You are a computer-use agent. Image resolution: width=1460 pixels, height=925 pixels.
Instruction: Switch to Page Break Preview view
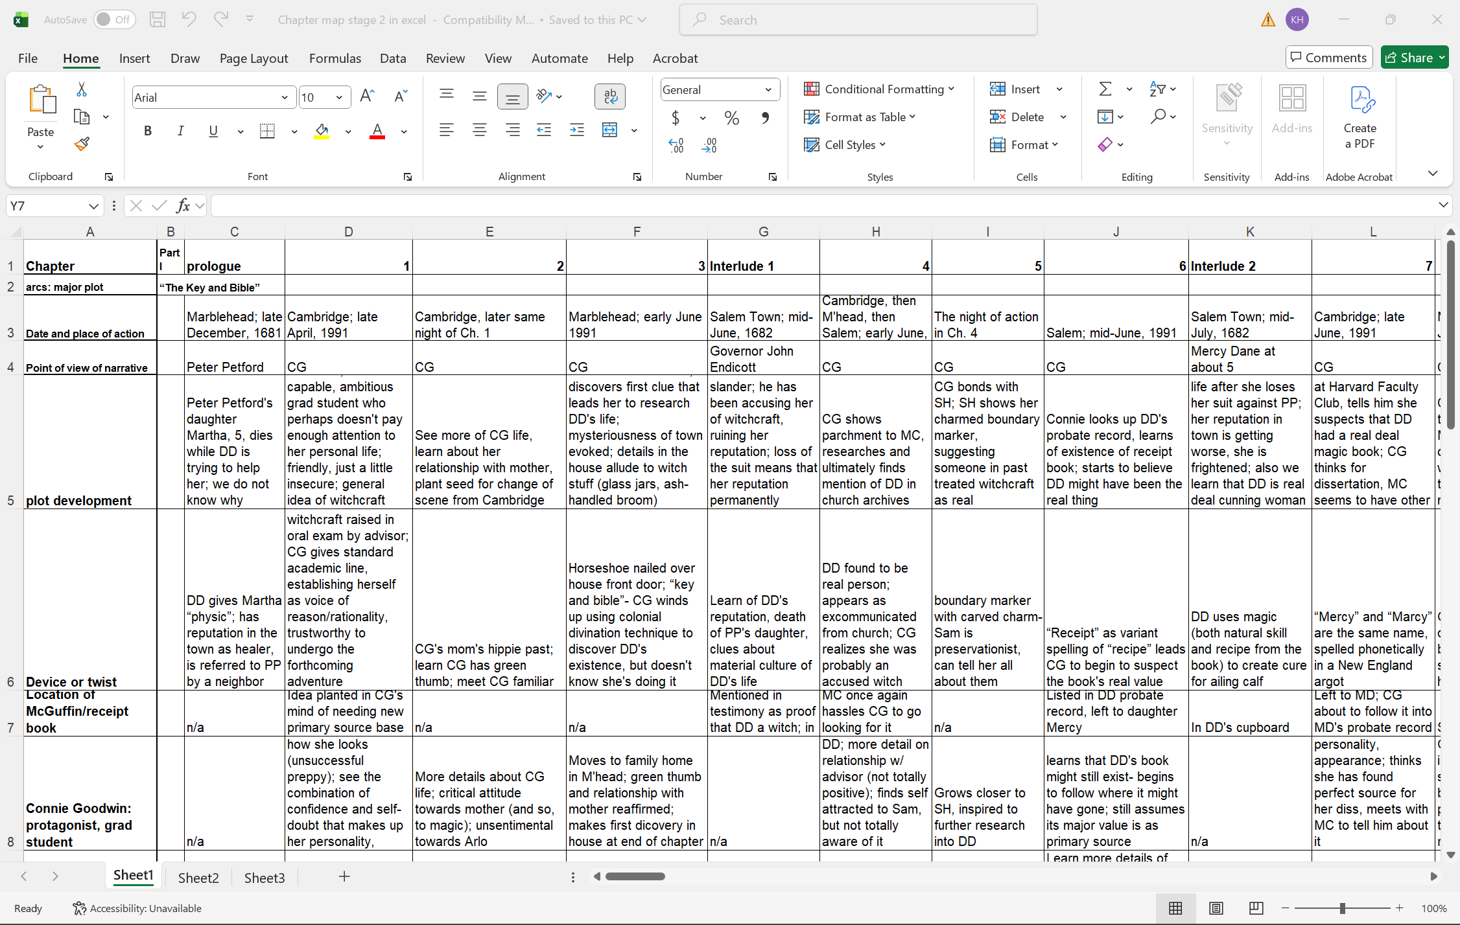(x=1256, y=908)
